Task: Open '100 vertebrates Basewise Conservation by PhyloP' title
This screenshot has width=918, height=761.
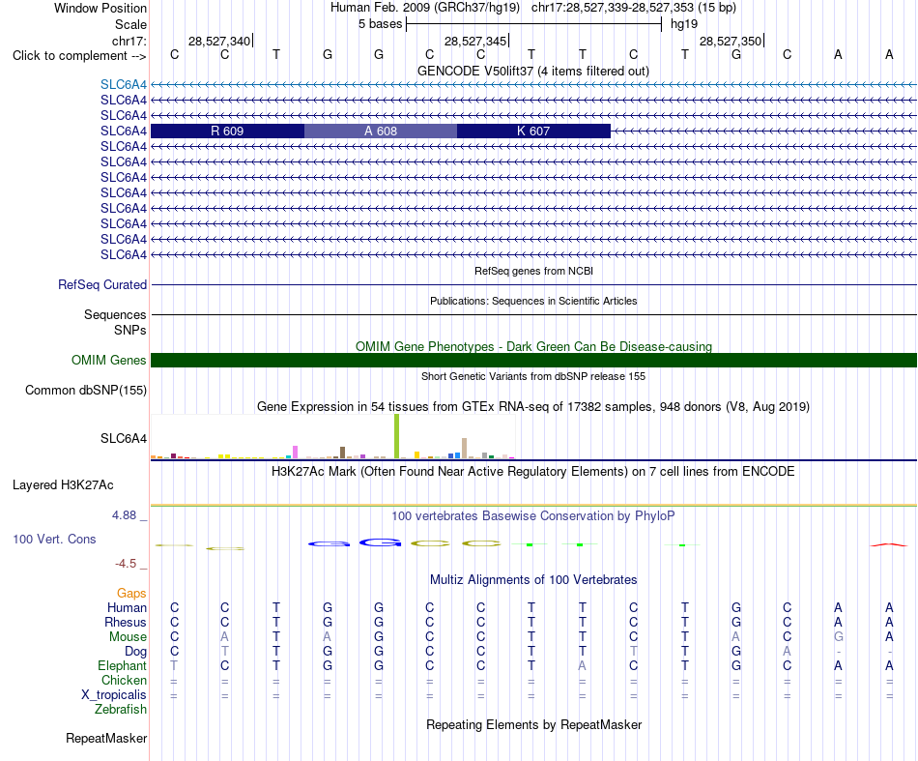Action: coord(533,516)
